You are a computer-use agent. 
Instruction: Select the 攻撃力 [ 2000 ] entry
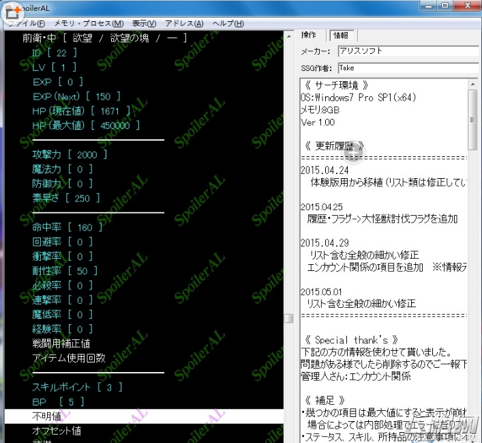[70, 154]
